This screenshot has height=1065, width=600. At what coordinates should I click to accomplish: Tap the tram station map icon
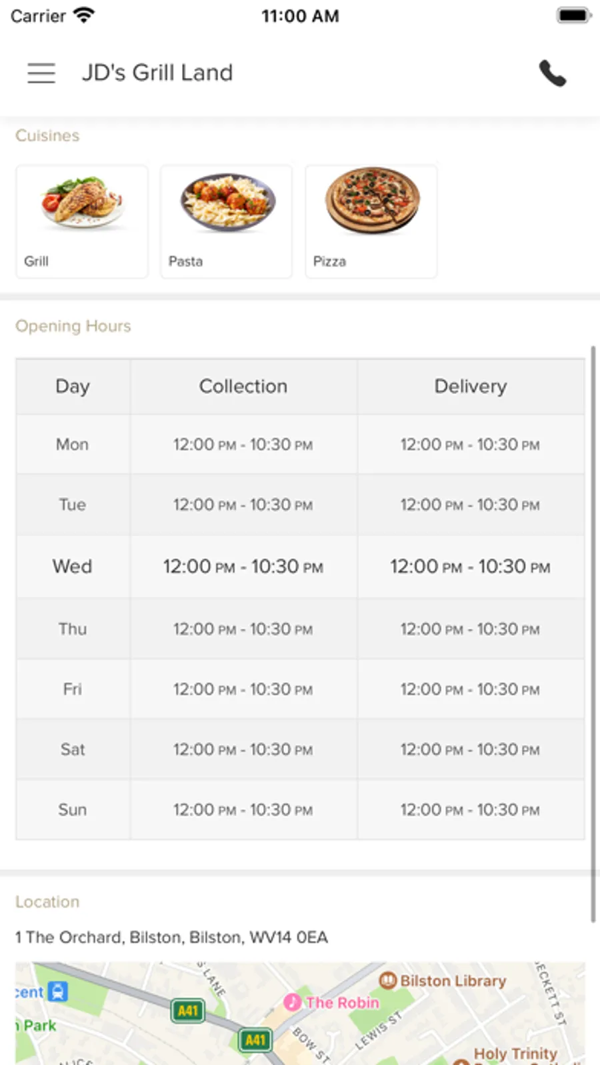(59, 992)
